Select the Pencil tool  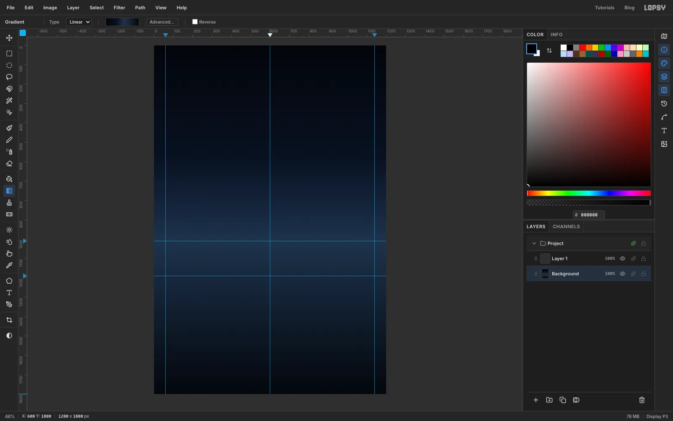[9, 140]
